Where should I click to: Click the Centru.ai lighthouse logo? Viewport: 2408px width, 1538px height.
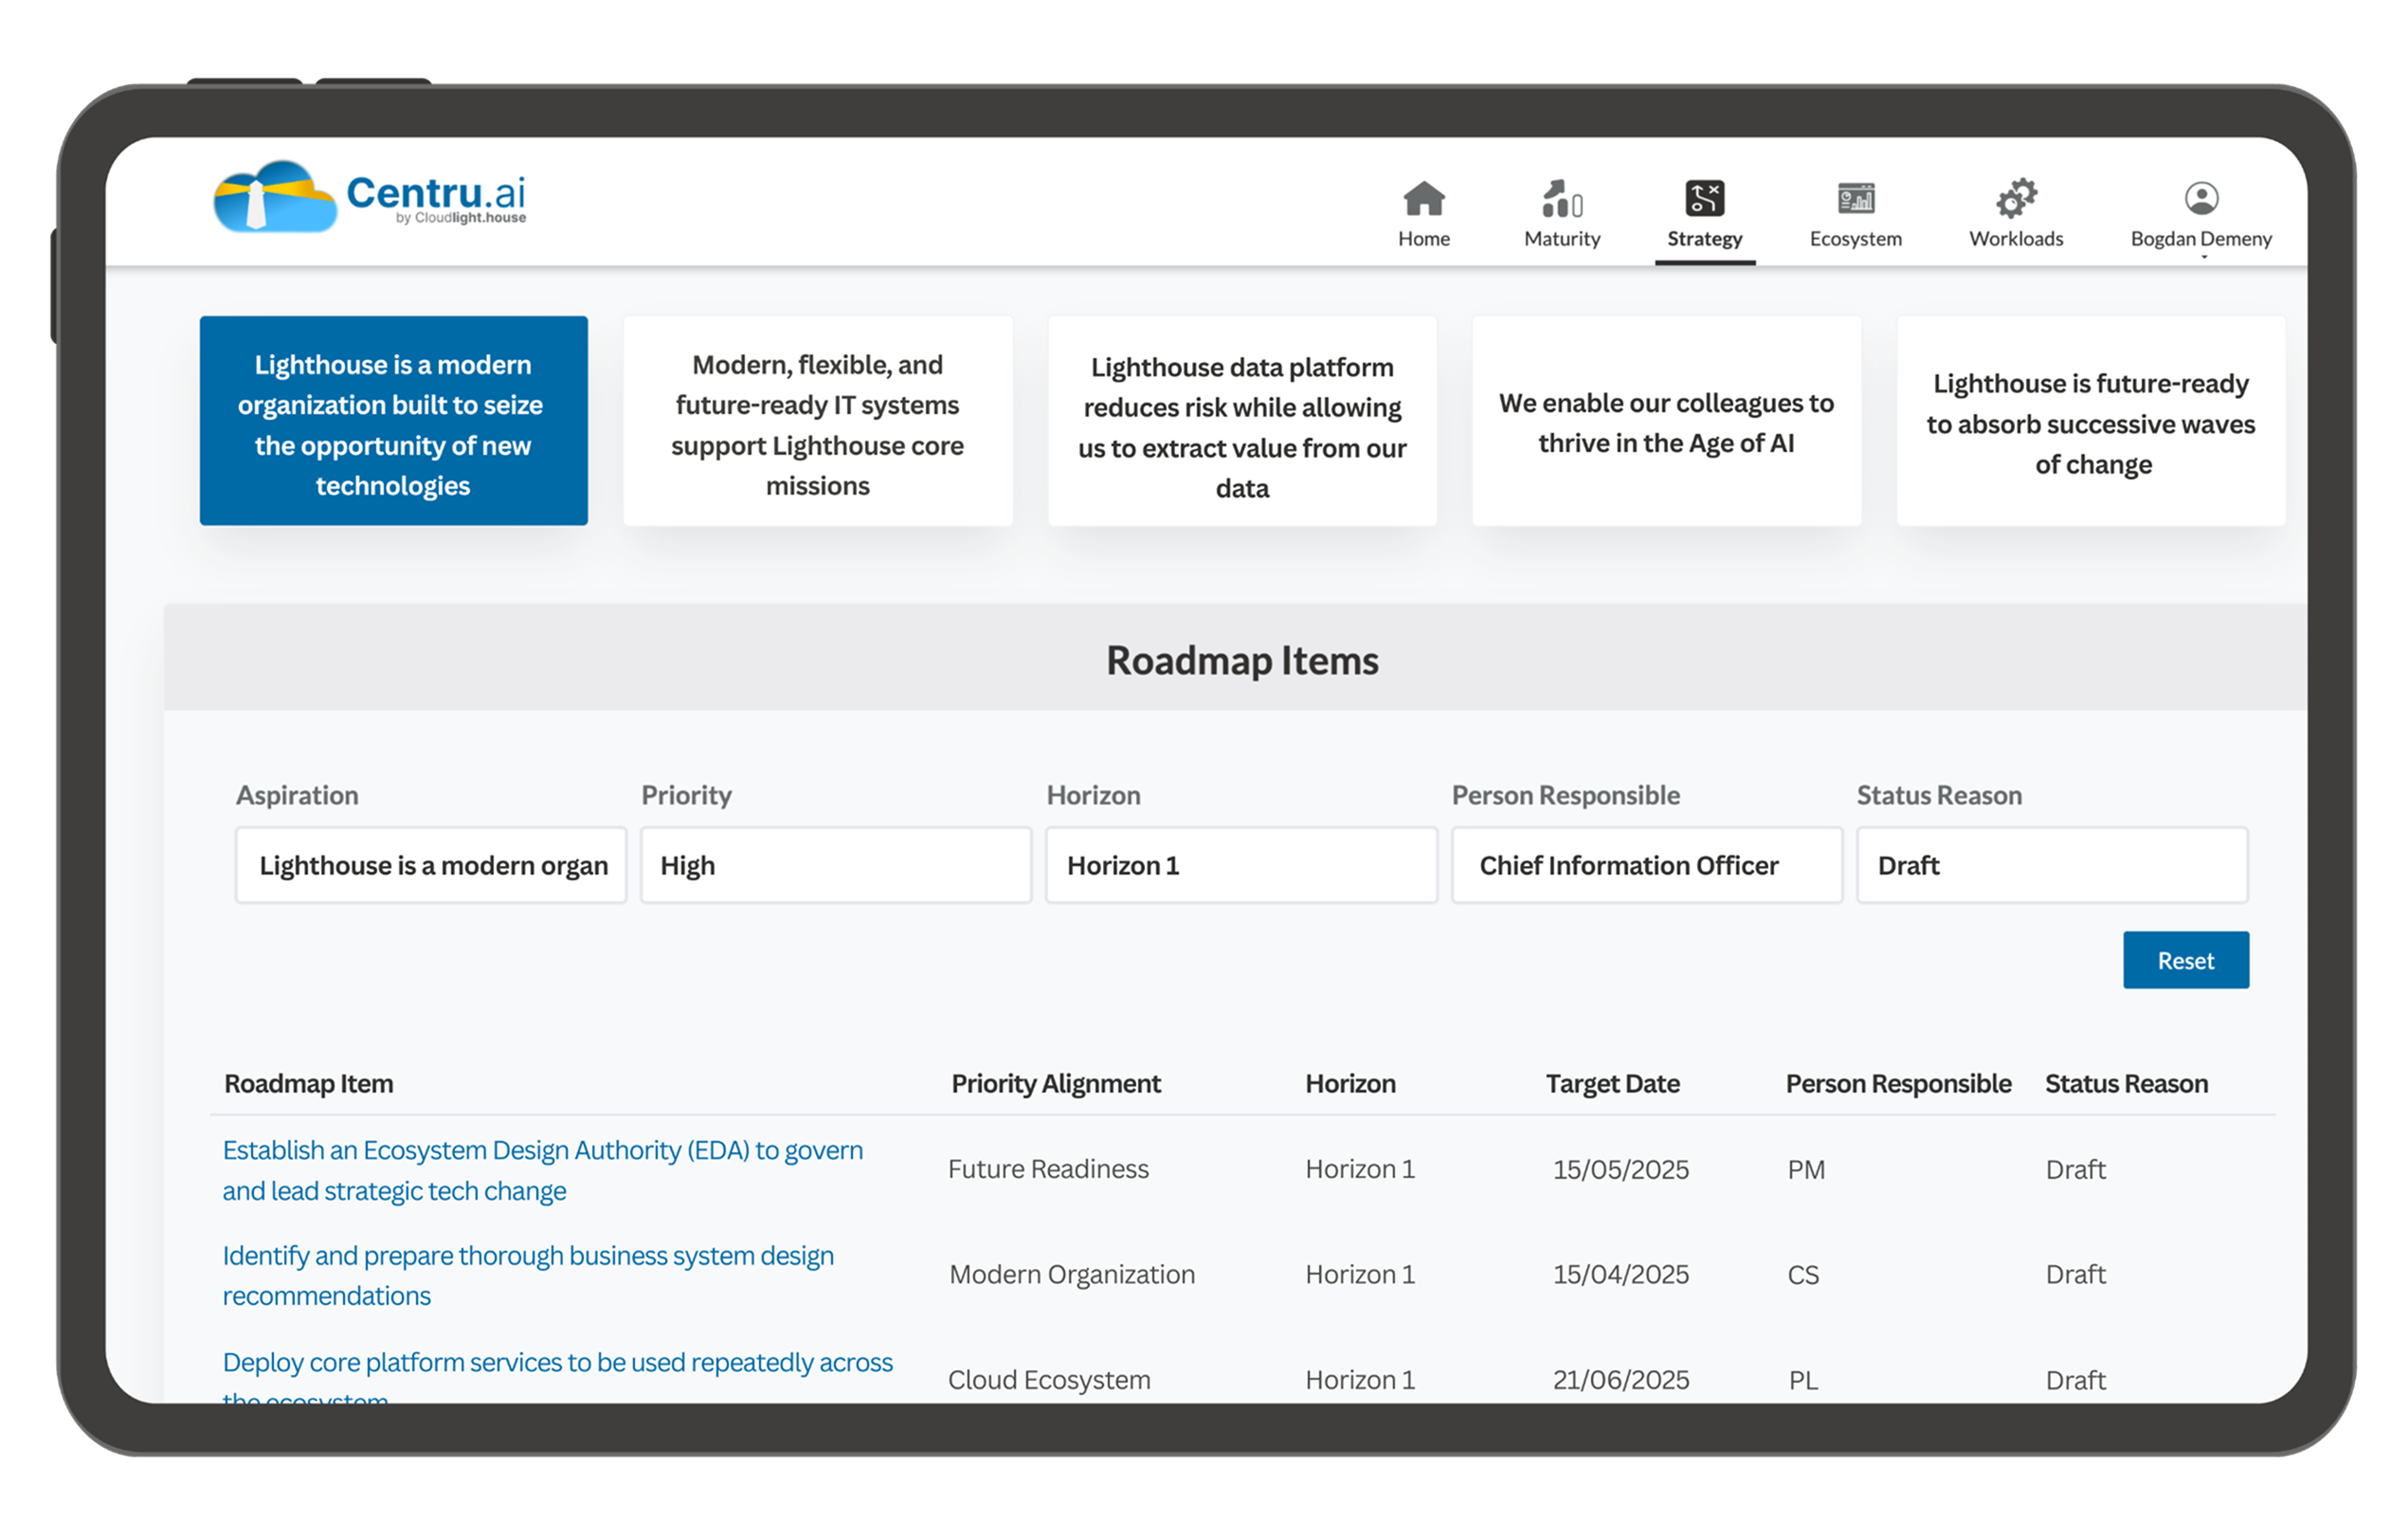coord(369,196)
